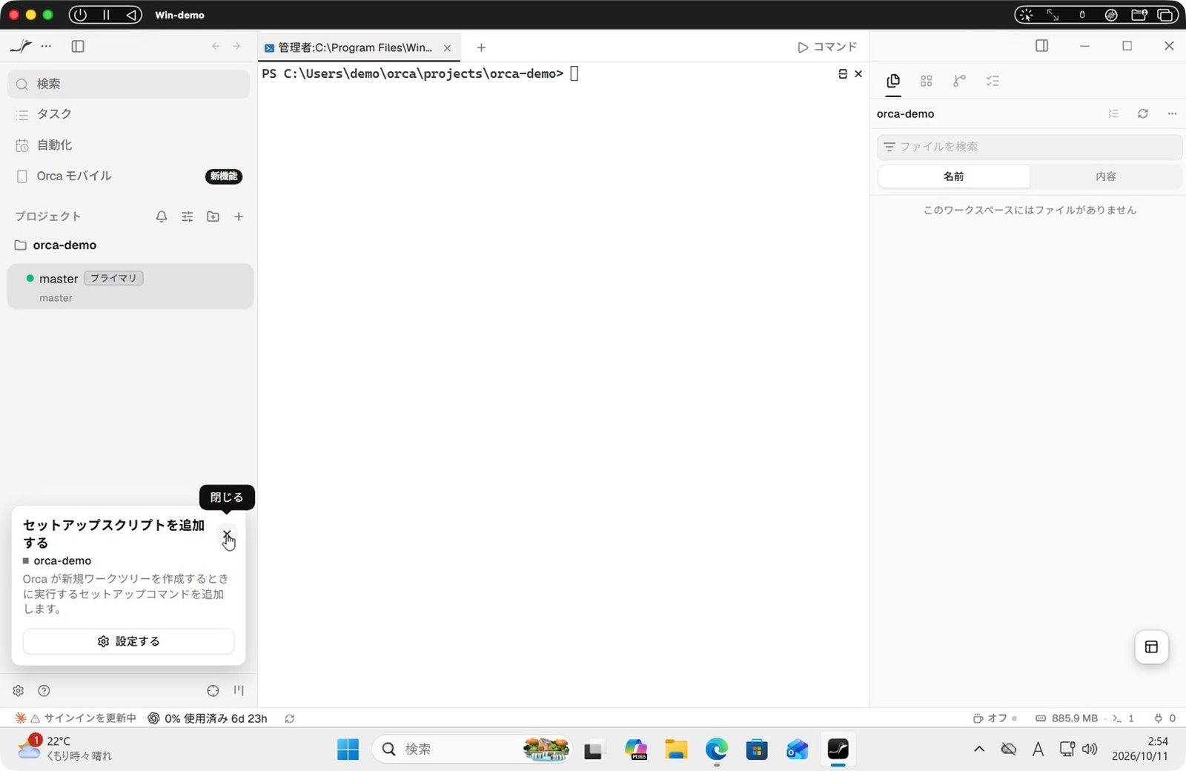Switch file search mode to 内容
The width and height of the screenshot is (1186, 771).
(1105, 176)
